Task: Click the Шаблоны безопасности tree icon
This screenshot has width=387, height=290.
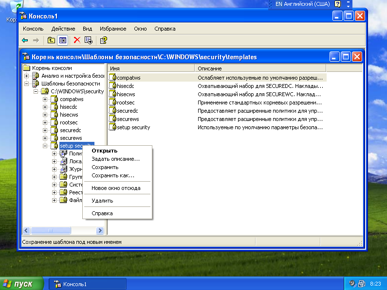Action: [x=36, y=84]
